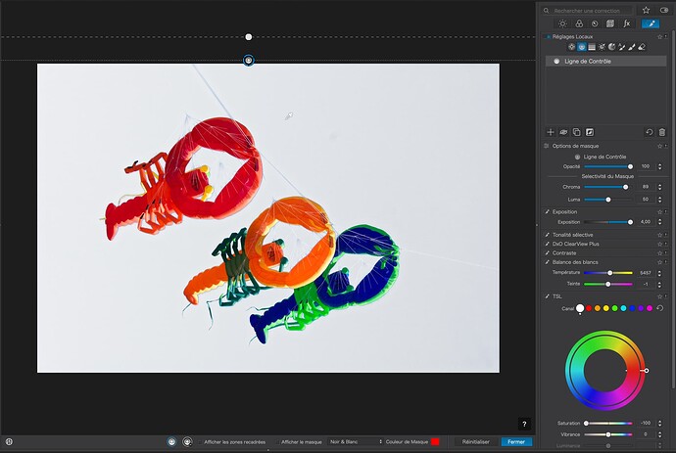Invert the selected mask
The height and width of the screenshot is (453, 676).
590,132
